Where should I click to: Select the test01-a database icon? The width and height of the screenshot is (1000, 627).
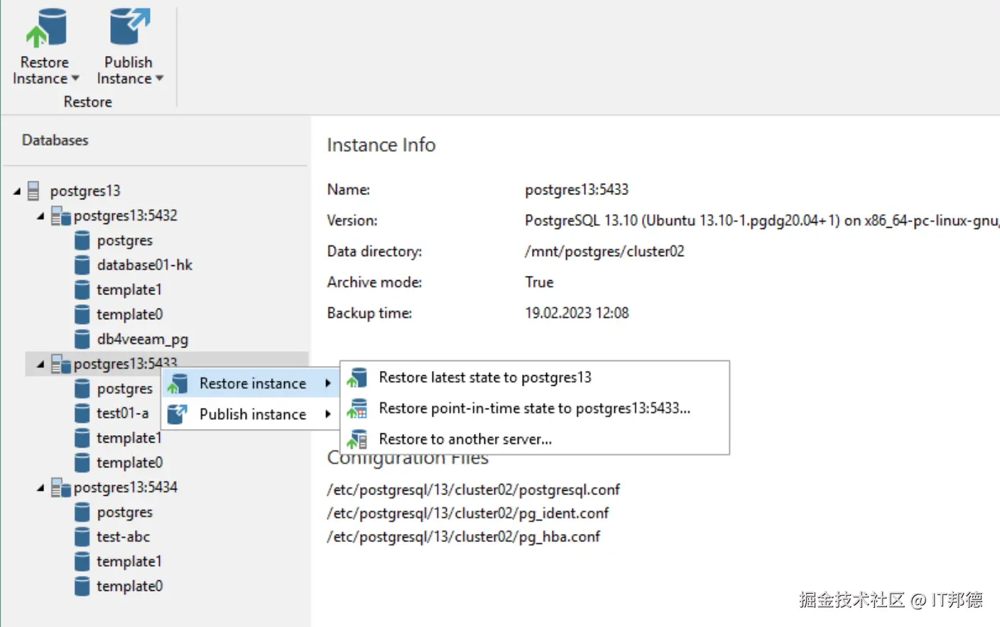click(x=82, y=414)
